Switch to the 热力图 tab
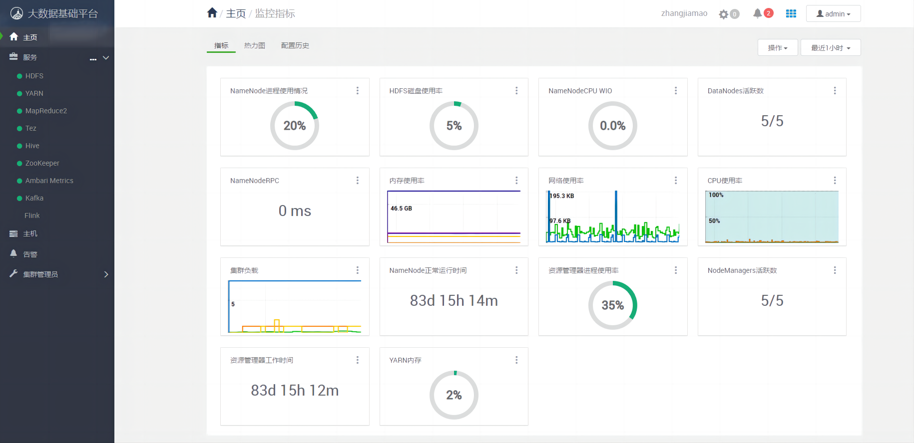Image resolution: width=914 pixels, height=443 pixels. point(254,45)
